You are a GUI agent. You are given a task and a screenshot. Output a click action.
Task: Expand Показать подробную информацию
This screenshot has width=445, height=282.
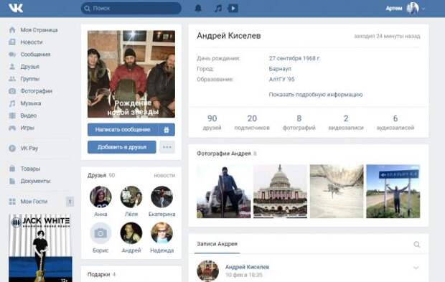click(x=316, y=95)
